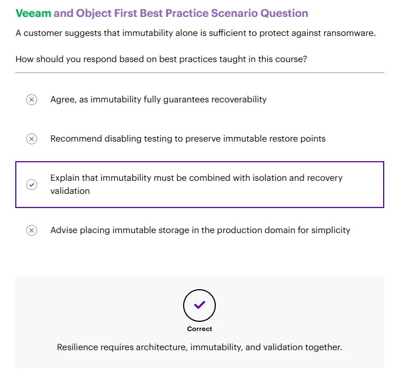
Task: Click the sentence 'A customer suggests that immutability alone'
Action: (x=196, y=33)
